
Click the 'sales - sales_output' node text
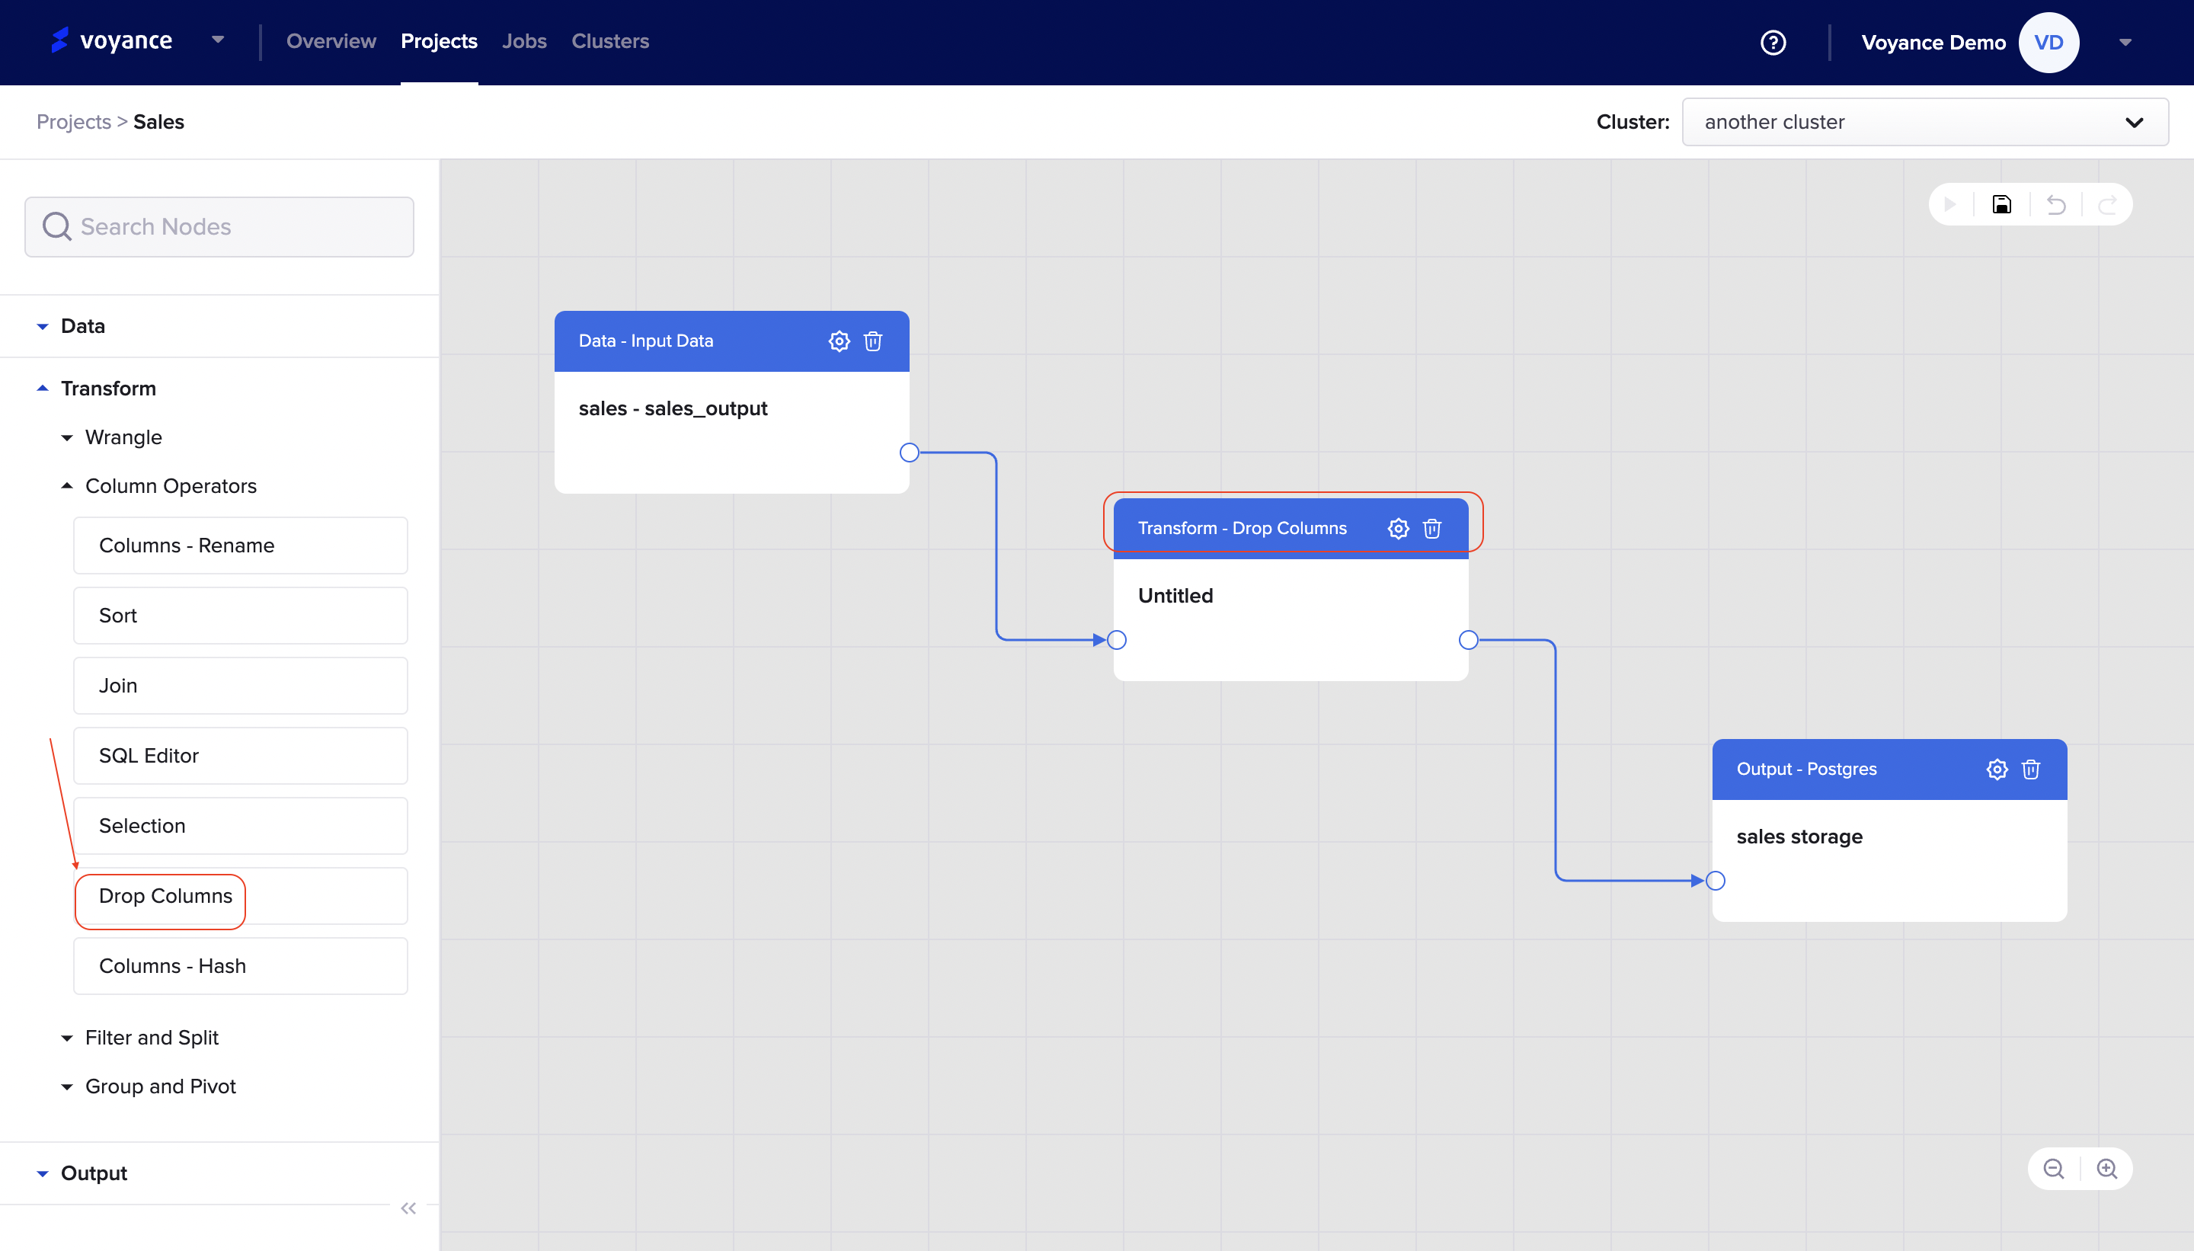(x=673, y=409)
